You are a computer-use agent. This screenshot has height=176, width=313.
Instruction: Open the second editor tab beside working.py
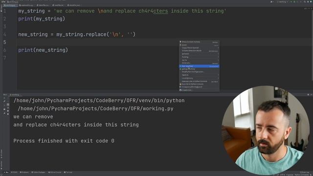coord(26,5)
